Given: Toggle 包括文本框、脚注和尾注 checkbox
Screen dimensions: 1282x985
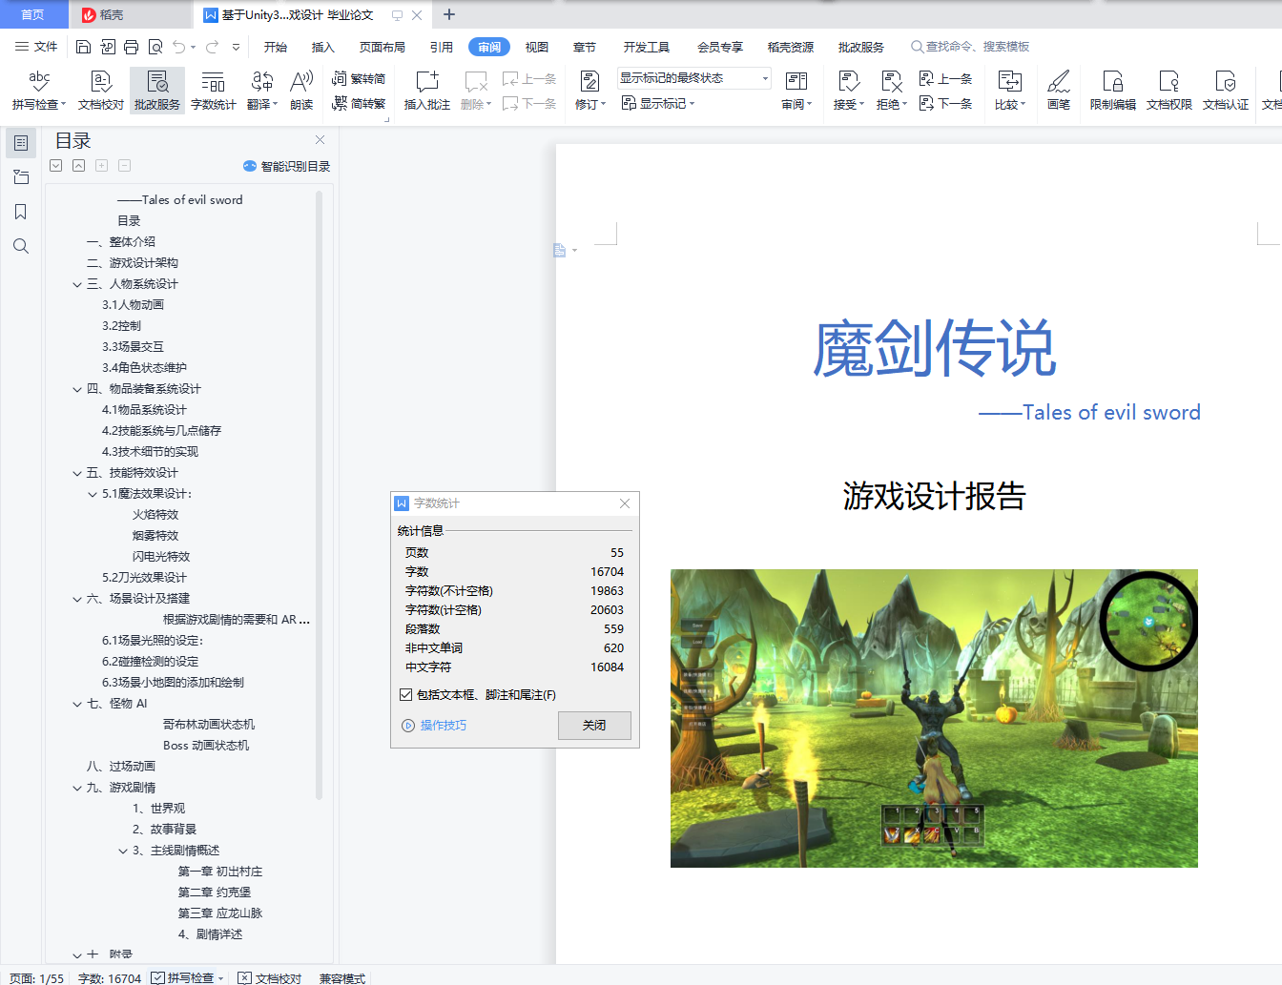Looking at the screenshot, I should (x=406, y=695).
